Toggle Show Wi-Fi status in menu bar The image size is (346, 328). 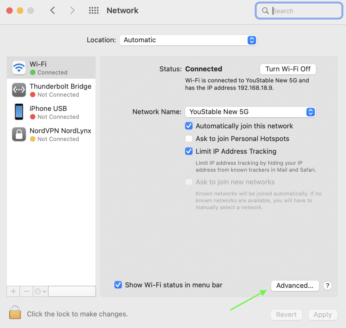pos(118,285)
